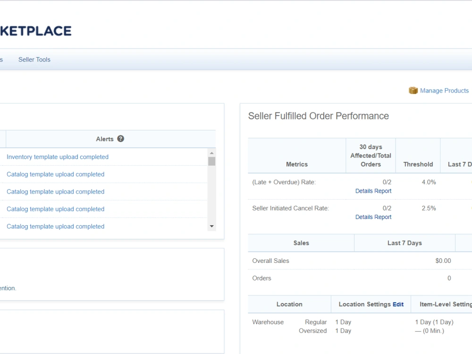Click the 30 days Affected/Total Orders header
This screenshot has width=472, height=354.
click(x=371, y=156)
